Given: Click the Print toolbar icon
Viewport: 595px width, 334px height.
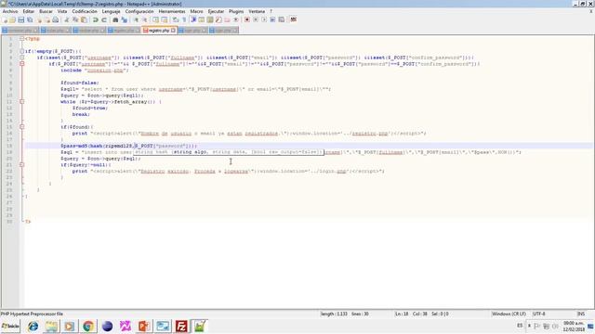Looking at the screenshot, I should pyautogui.click(x=56, y=19).
